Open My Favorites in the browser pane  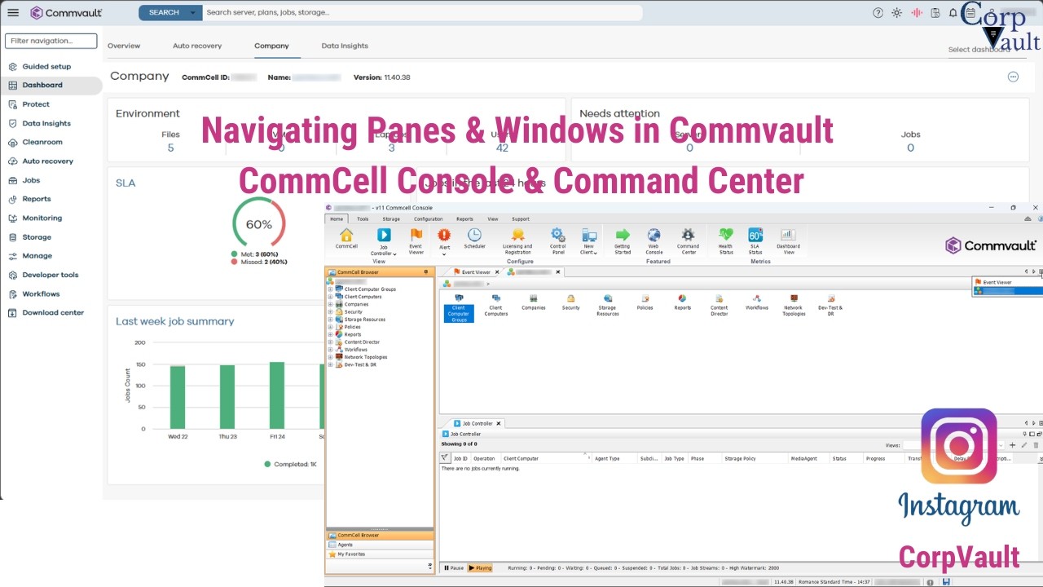pyautogui.click(x=380, y=554)
